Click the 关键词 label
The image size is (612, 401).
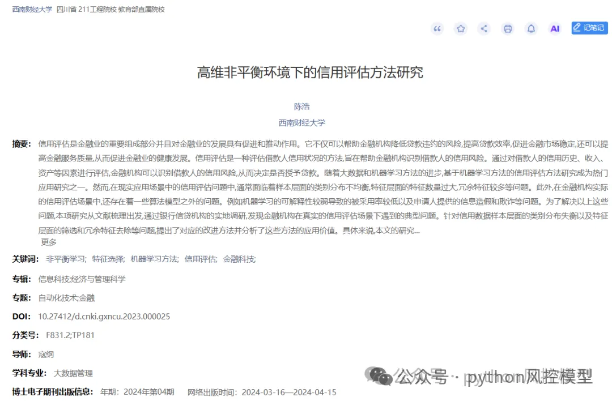tap(25, 259)
